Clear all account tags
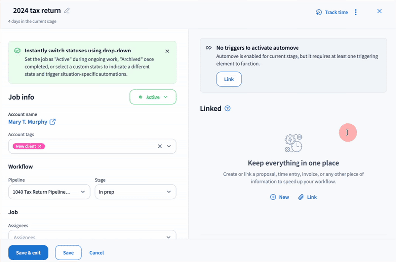 (160, 146)
